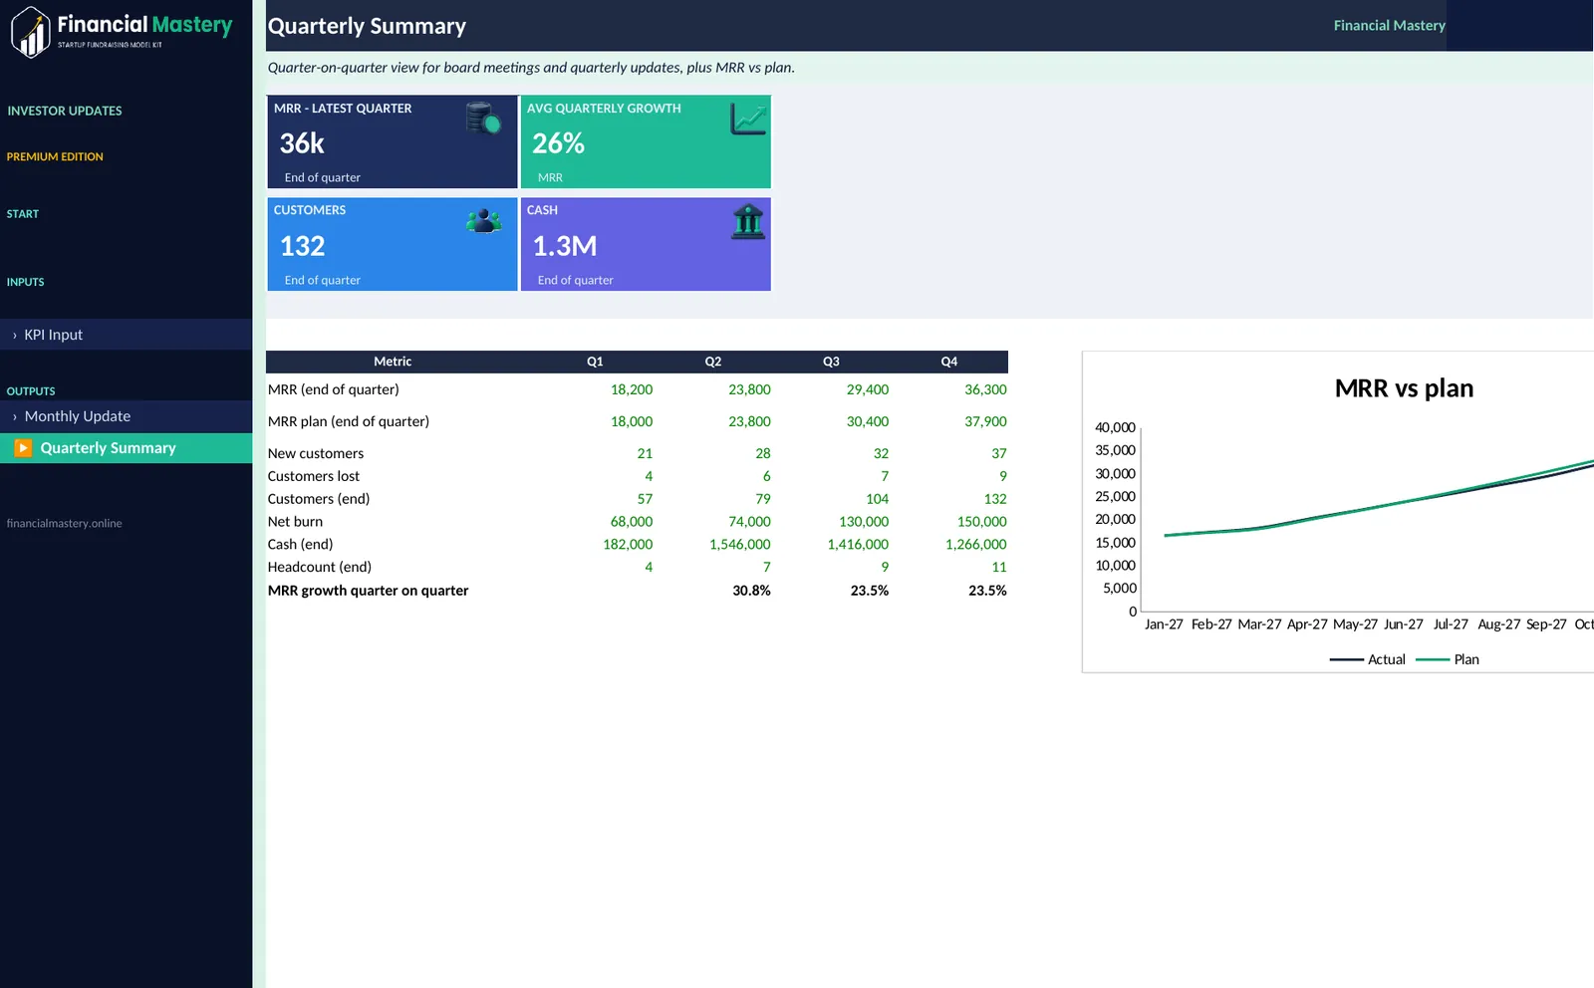Click the 26% average growth value
This screenshot has width=1594, height=988.
pyautogui.click(x=558, y=143)
